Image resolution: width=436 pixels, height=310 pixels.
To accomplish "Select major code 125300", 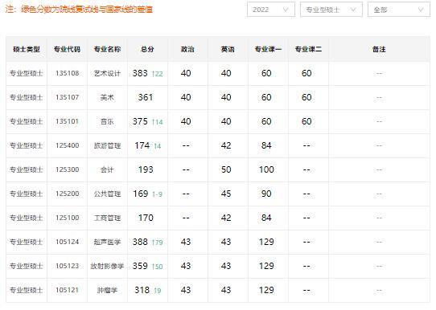I will coord(68,169).
